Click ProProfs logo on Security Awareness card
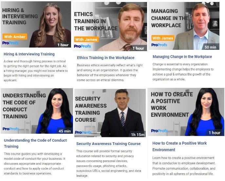Screen dimensions: 225x181 point(83,132)
